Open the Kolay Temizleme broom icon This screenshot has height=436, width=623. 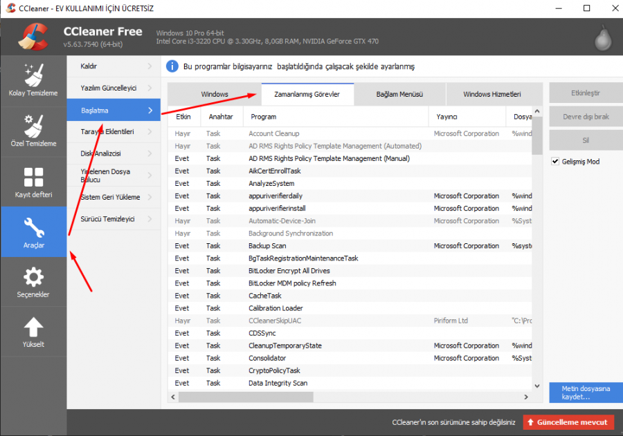pos(33,75)
